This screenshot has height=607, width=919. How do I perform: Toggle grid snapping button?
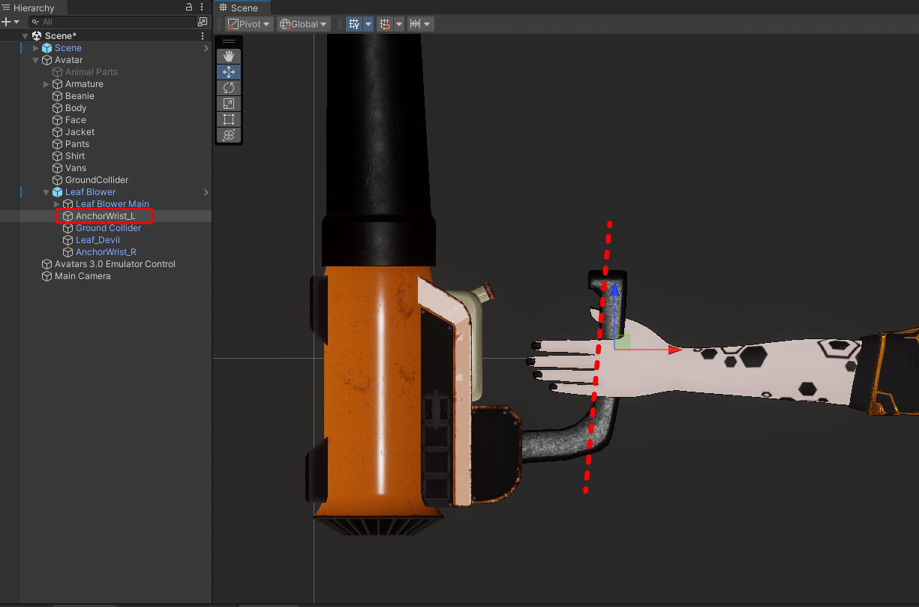[386, 24]
